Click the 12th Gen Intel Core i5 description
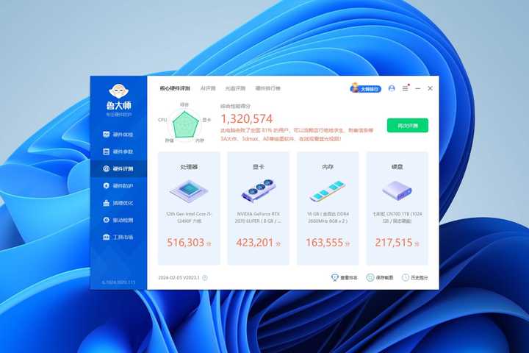The width and height of the screenshot is (529, 353). click(x=189, y=217)
